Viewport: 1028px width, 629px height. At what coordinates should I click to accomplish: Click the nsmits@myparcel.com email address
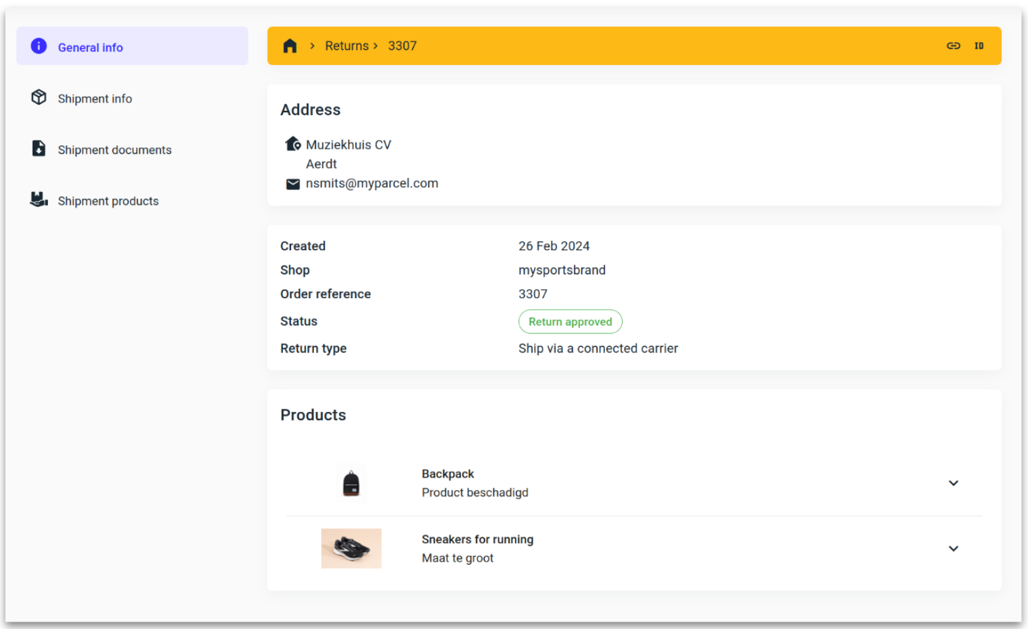[372, 183]
